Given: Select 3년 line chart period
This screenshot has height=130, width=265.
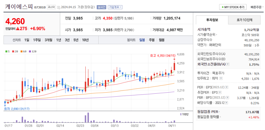Looking at the screenshot, I should point(67,40).
